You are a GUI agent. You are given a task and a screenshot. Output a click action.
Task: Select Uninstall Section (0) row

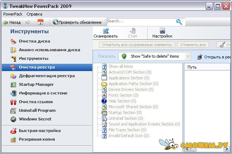pos(126,118)
